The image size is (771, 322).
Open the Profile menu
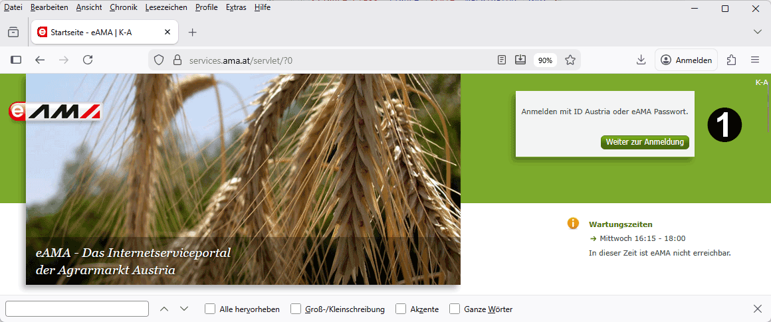pyautogui.click(x=207, y=7)
